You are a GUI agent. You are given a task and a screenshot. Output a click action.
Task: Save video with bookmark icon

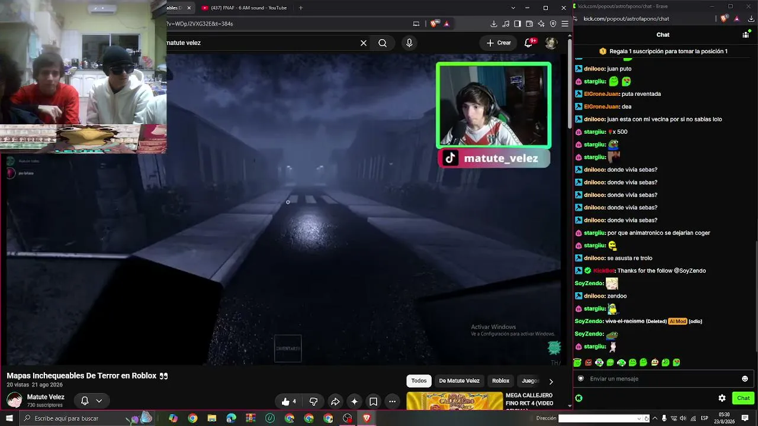click(374, 402)
